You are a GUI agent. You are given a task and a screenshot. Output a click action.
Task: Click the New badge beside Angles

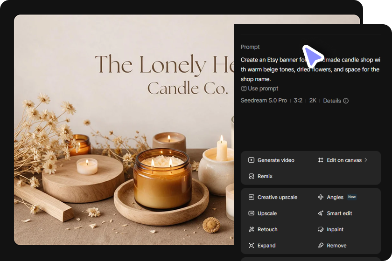pyautogui.click(x=352, y=197)
